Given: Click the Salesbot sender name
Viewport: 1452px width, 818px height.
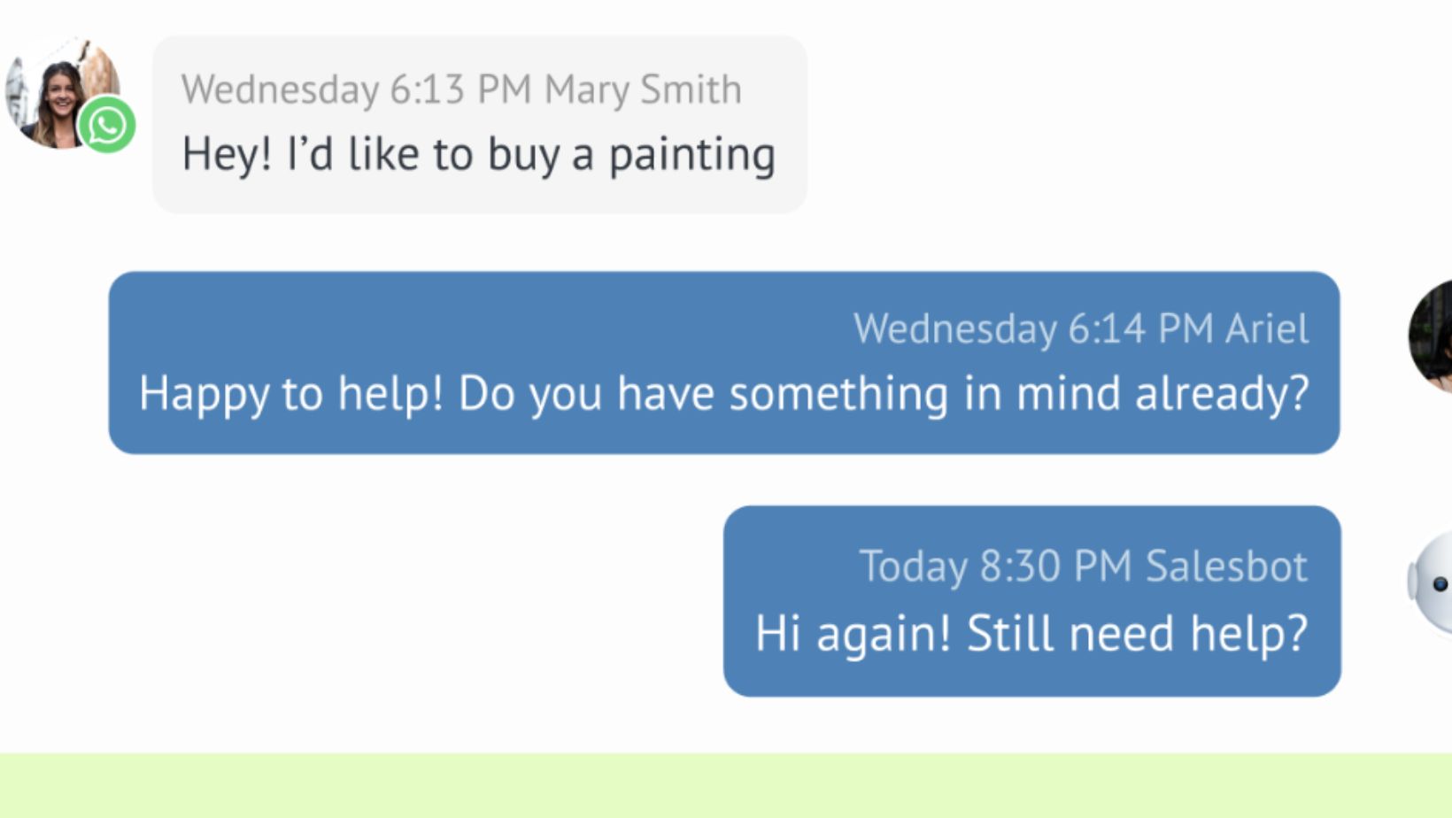Looking at the screenshot, I should (x=1225, y=567).
